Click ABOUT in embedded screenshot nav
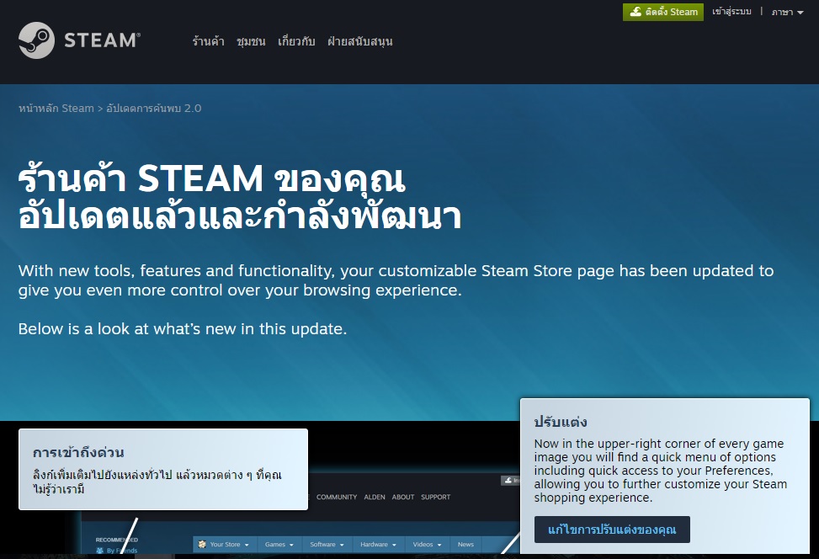Screen dimensions: 819x559 (x=402, y=497)
